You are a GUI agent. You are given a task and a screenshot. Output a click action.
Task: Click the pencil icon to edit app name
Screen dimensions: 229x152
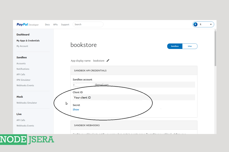pos(108,61)
